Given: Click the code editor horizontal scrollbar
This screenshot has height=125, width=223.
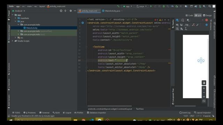Looking at the screenshot, I should coord(109,106).
